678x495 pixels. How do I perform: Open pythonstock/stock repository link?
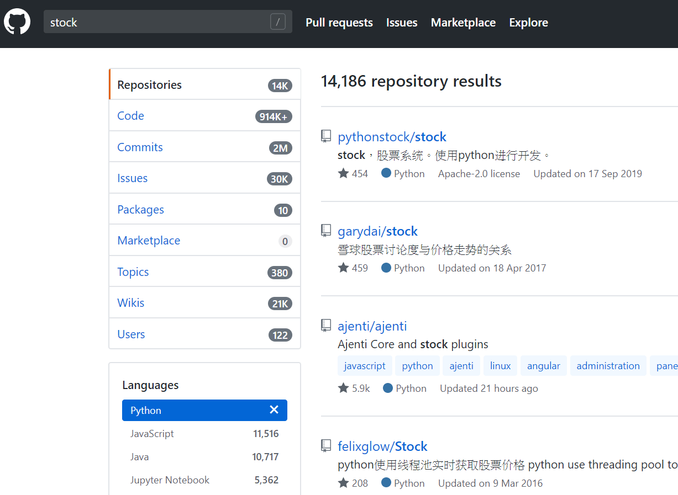coord(392,137)
